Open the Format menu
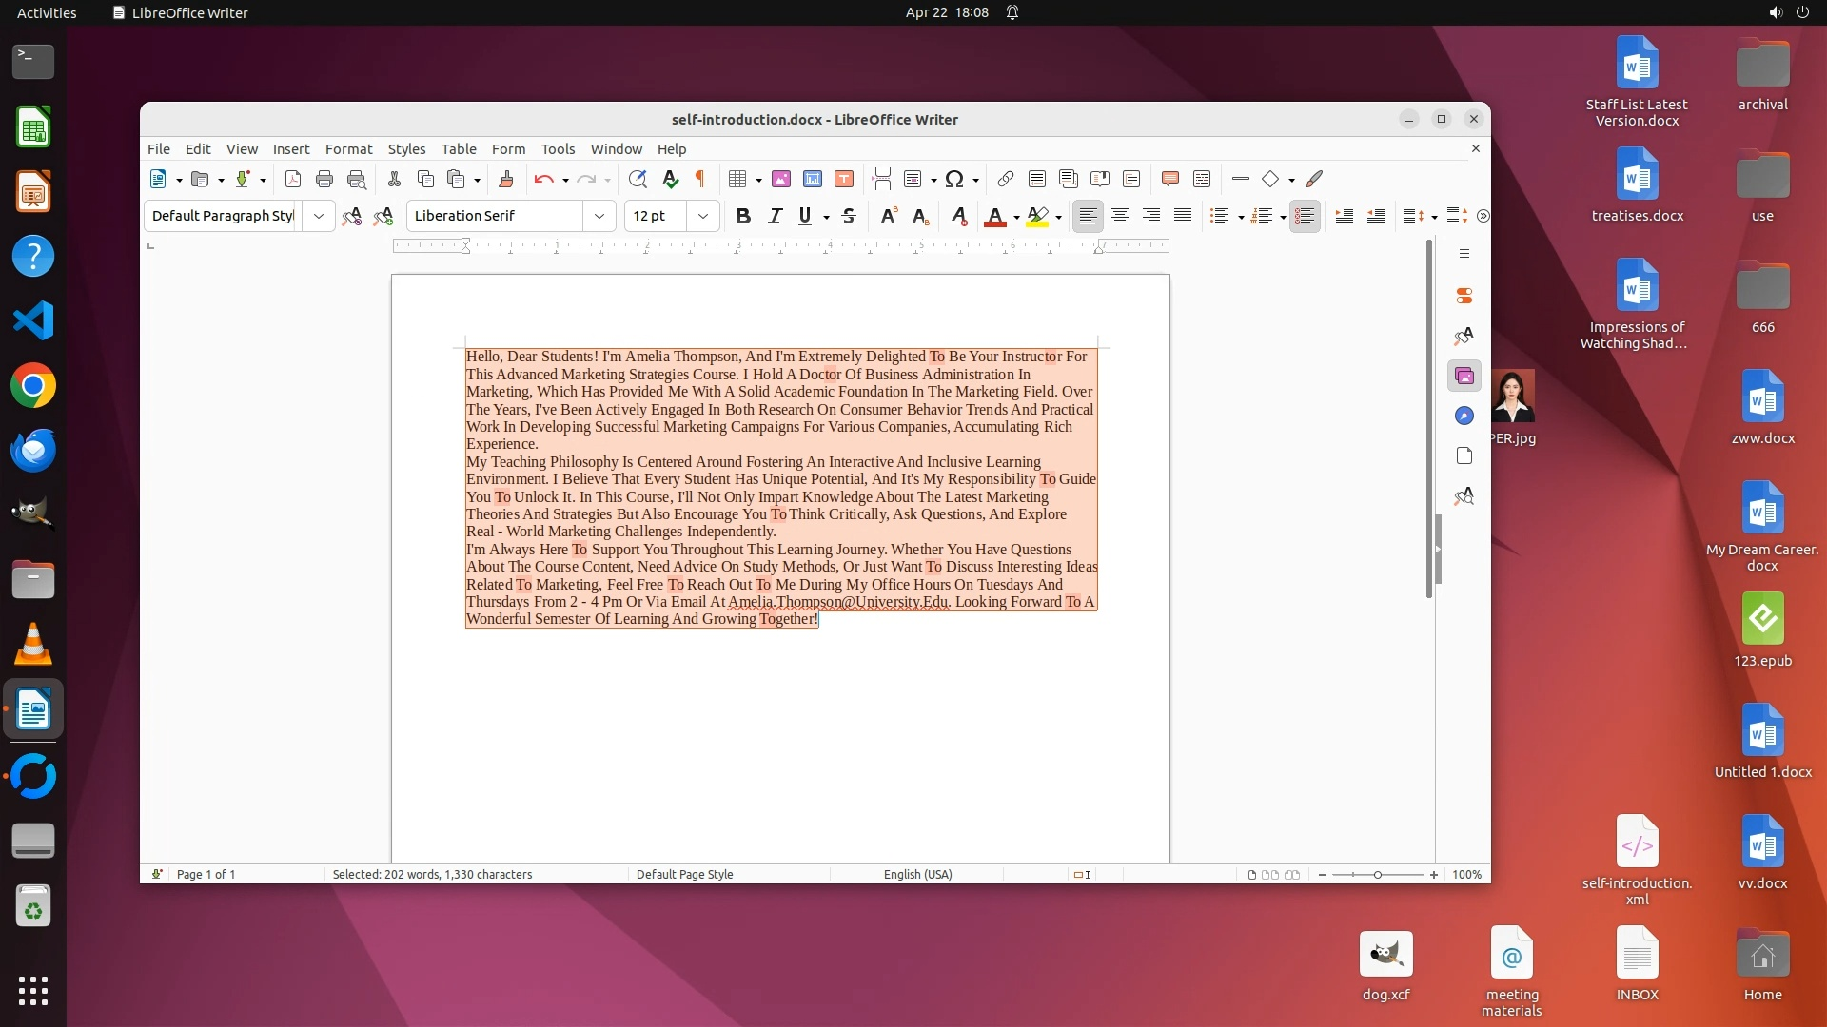 (348, 149)
